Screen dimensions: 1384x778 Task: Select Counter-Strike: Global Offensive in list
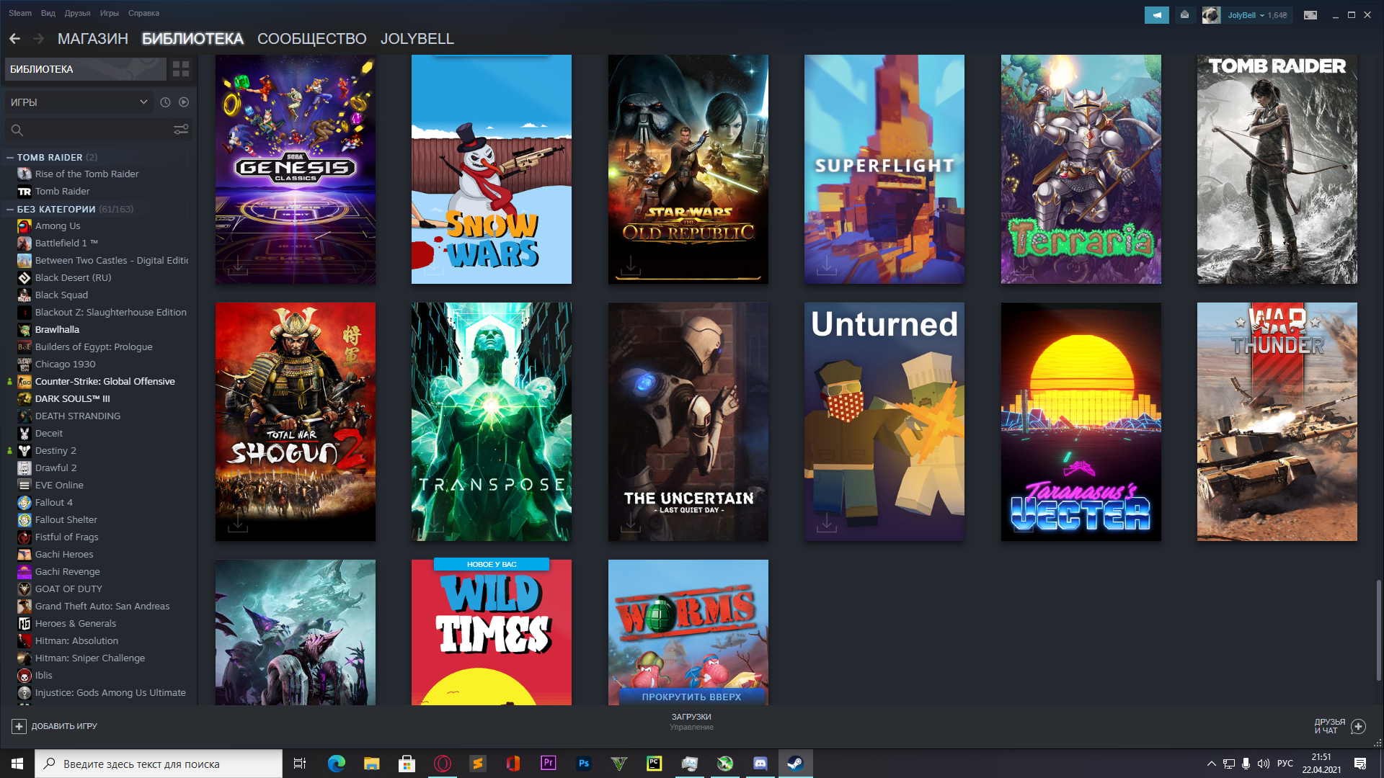pyautogui.click(x=105, y=381)
